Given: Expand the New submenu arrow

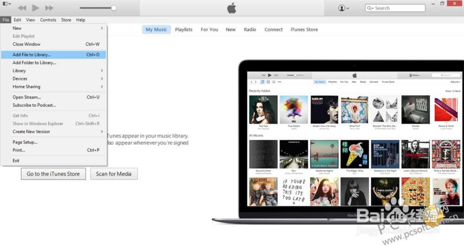Looking at the screenshot, I should pyautogui.click(x=102, y=28).
